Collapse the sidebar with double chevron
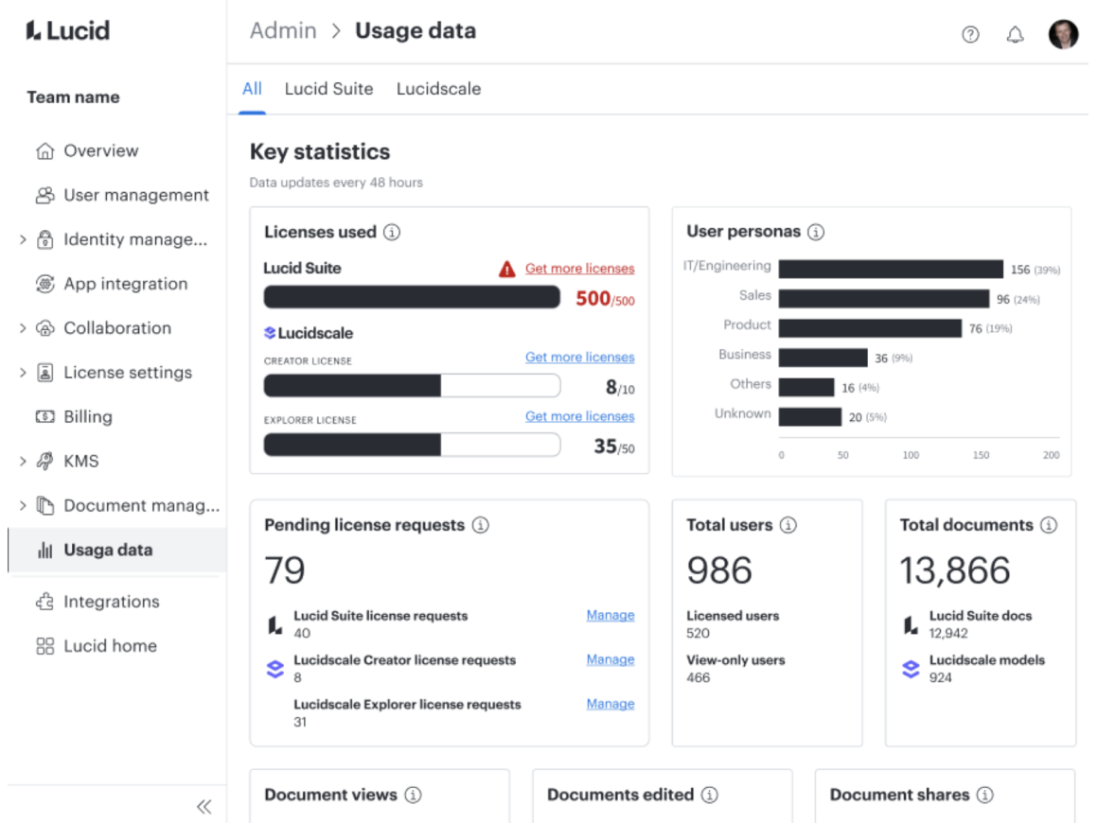Screen dimensions: 1098x823 [204, 807]
